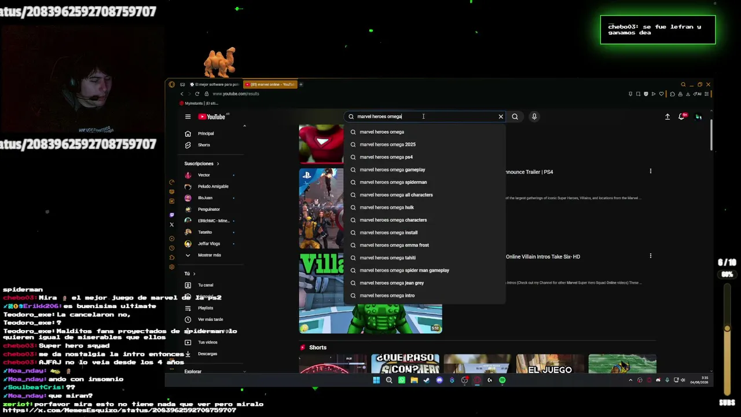Select suggestion 'marvel heroes omega ps4'

tap(424, 157)
